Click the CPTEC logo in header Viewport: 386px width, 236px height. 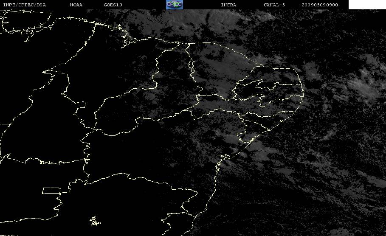[x=174, y=4]
